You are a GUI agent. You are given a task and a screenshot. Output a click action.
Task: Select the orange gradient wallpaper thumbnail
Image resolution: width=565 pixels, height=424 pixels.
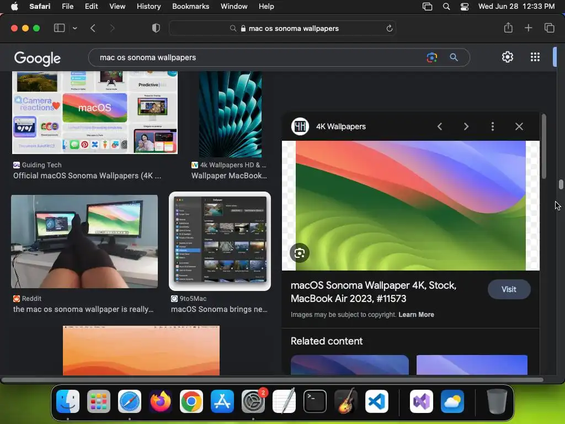141,351
